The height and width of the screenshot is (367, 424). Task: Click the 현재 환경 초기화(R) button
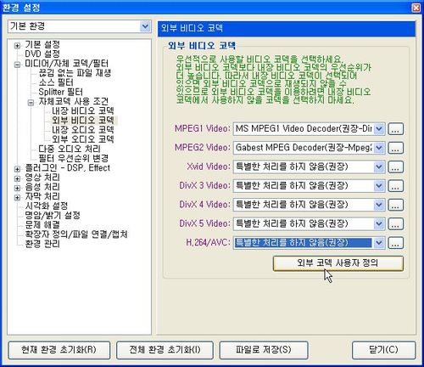click(59, 350)
